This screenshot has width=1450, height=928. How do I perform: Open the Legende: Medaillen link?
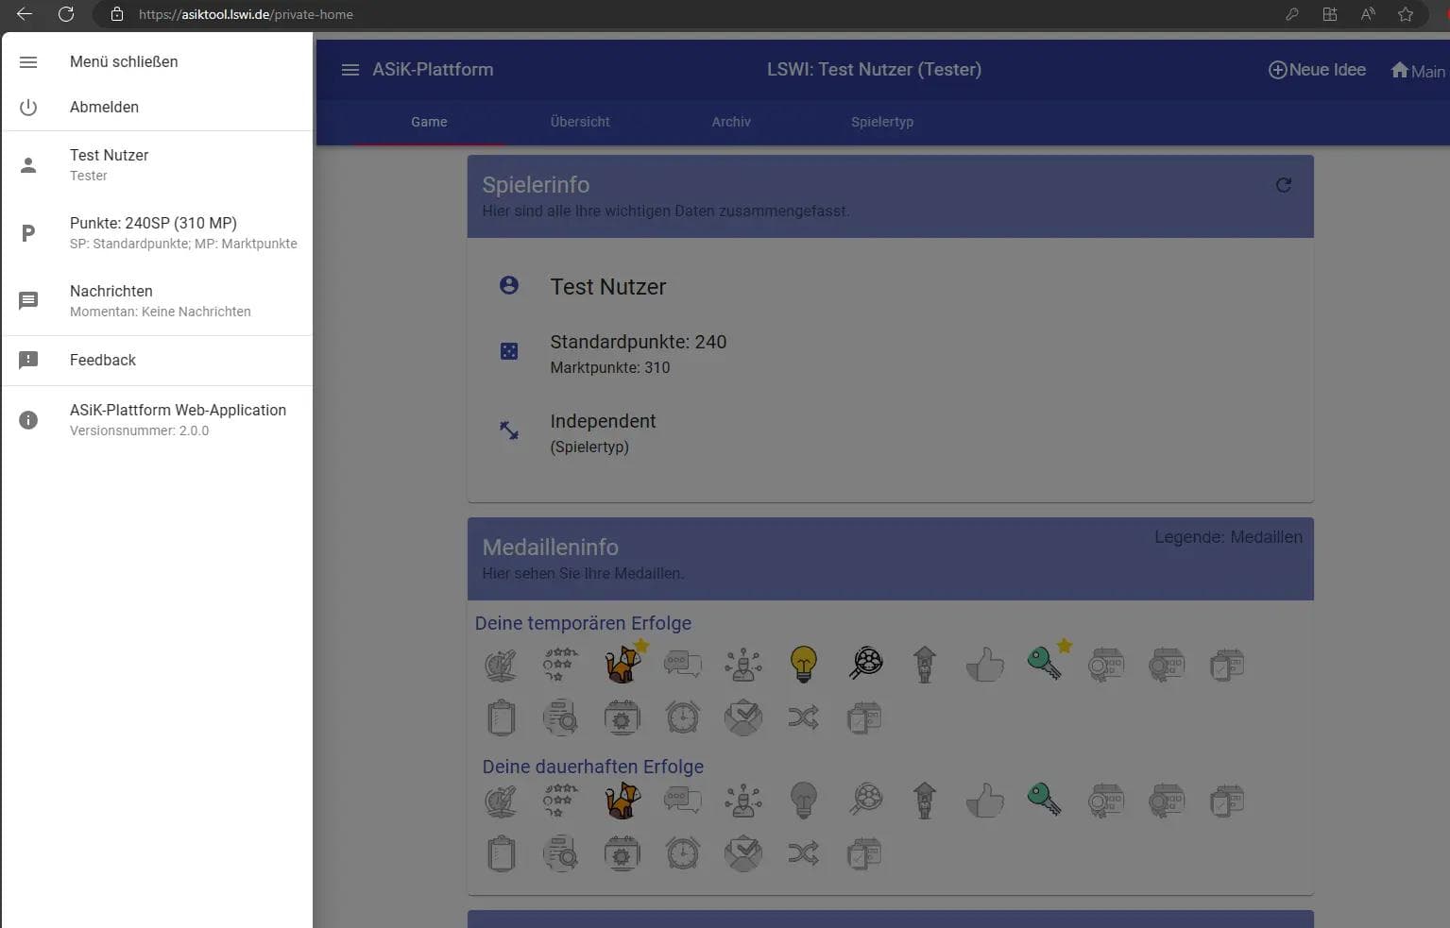pyautogui.click(x=1227, y=537)
